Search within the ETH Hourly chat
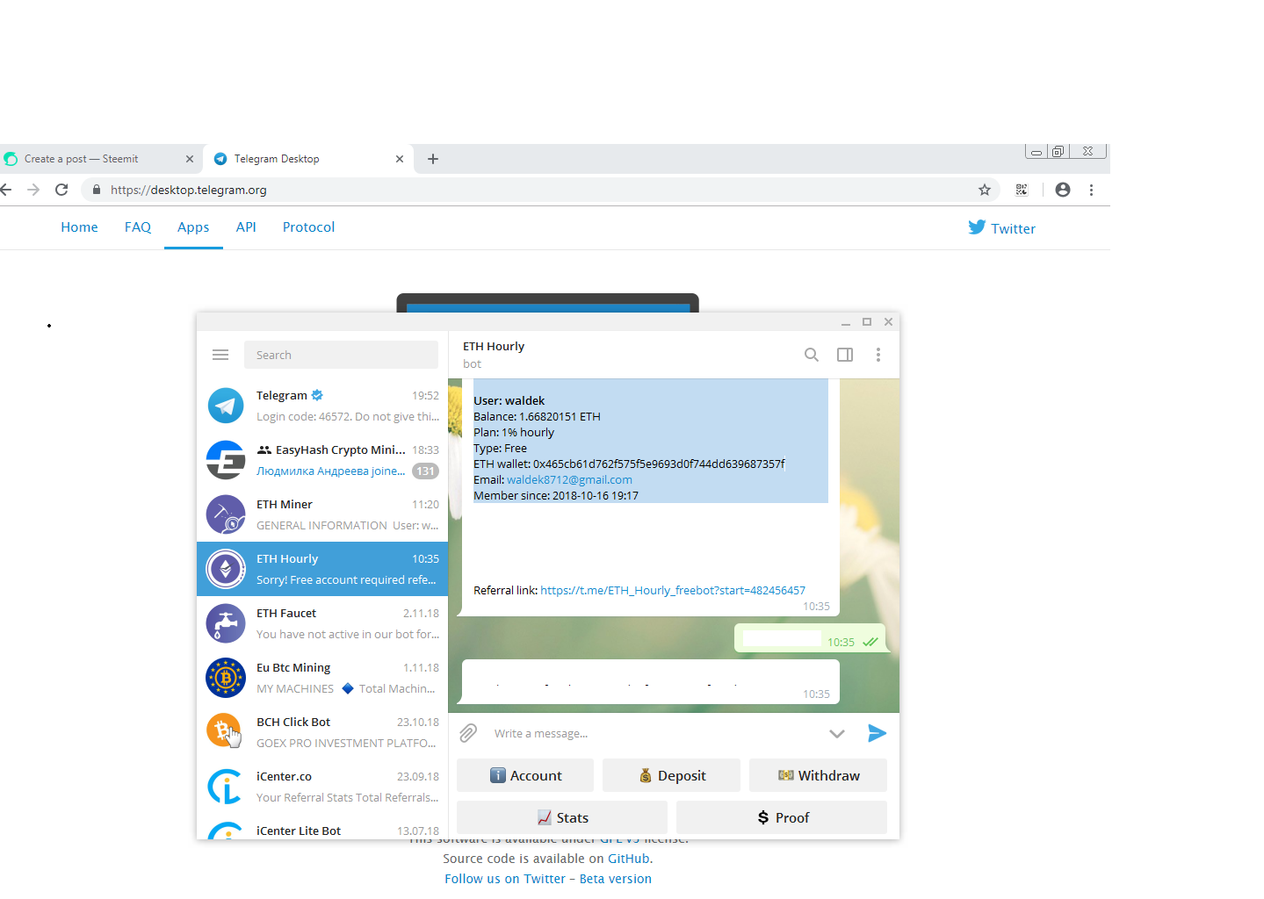 coord(812,355)
